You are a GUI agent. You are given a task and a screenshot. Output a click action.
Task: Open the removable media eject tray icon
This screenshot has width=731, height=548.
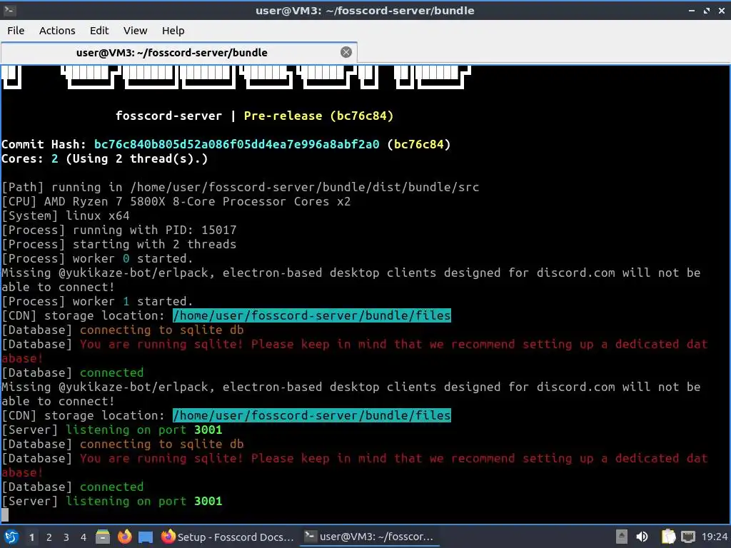click(x=622, y=537)
